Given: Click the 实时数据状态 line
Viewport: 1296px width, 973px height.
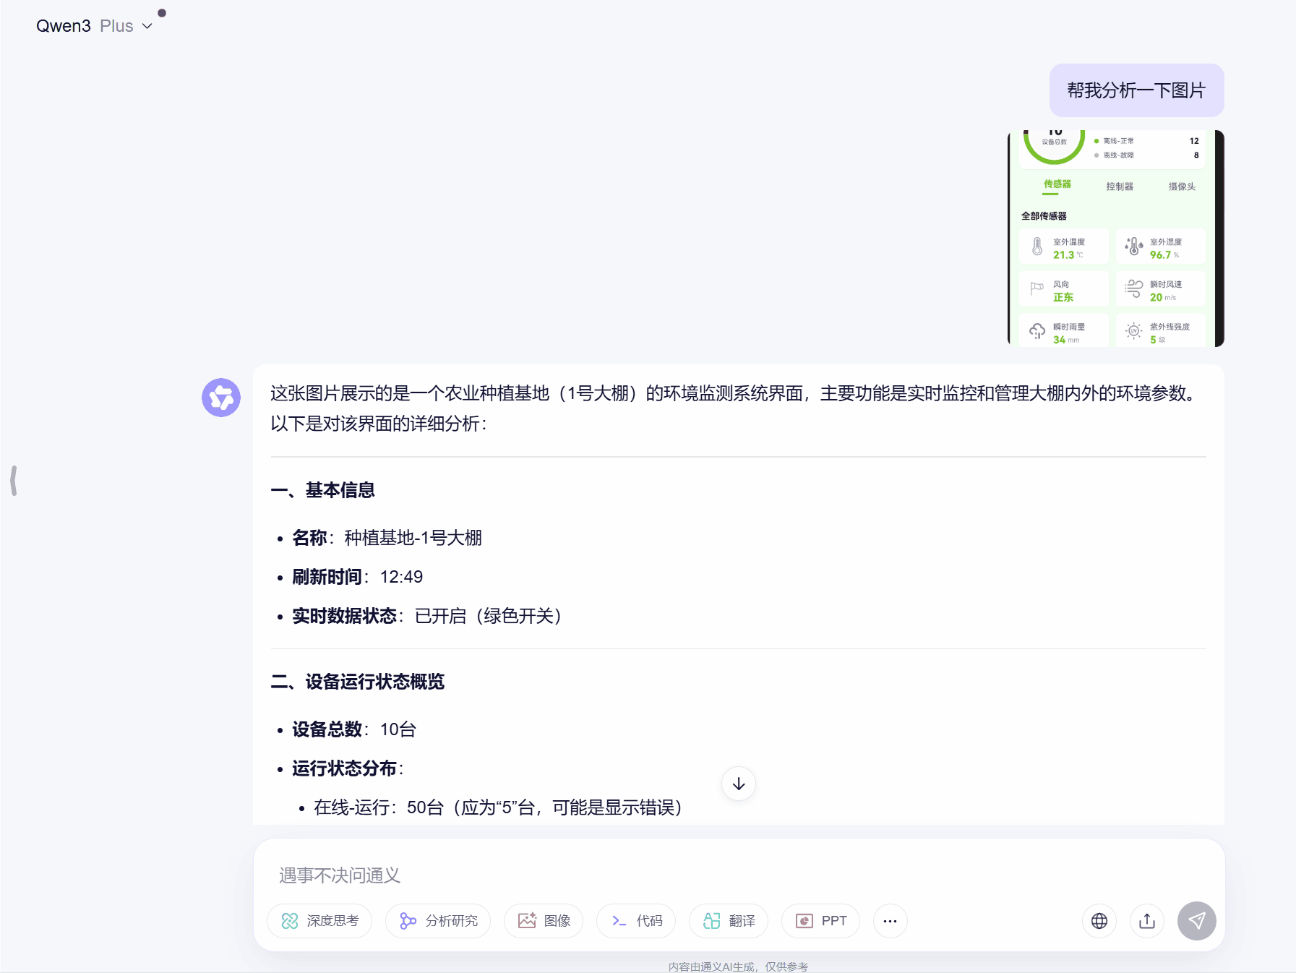Looking at the screenshot, I should (x=426, y=616).
